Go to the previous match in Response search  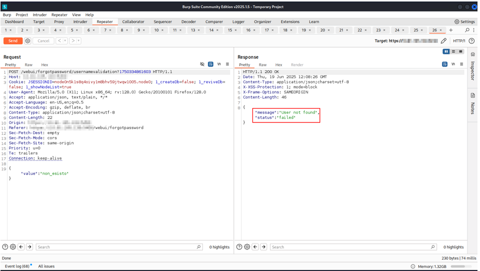point(255,247)
